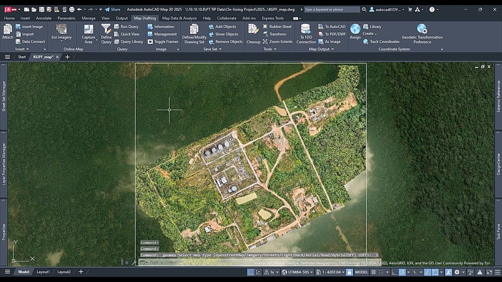Open the Define Query tool
The width and height of the screenshot is (502, 282).
tap(106, 34)
